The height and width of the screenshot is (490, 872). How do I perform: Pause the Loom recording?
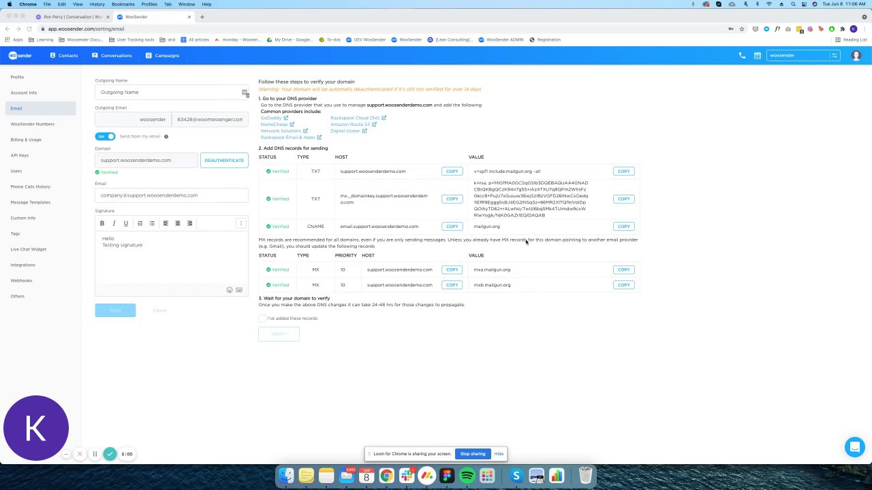[95, 454]
